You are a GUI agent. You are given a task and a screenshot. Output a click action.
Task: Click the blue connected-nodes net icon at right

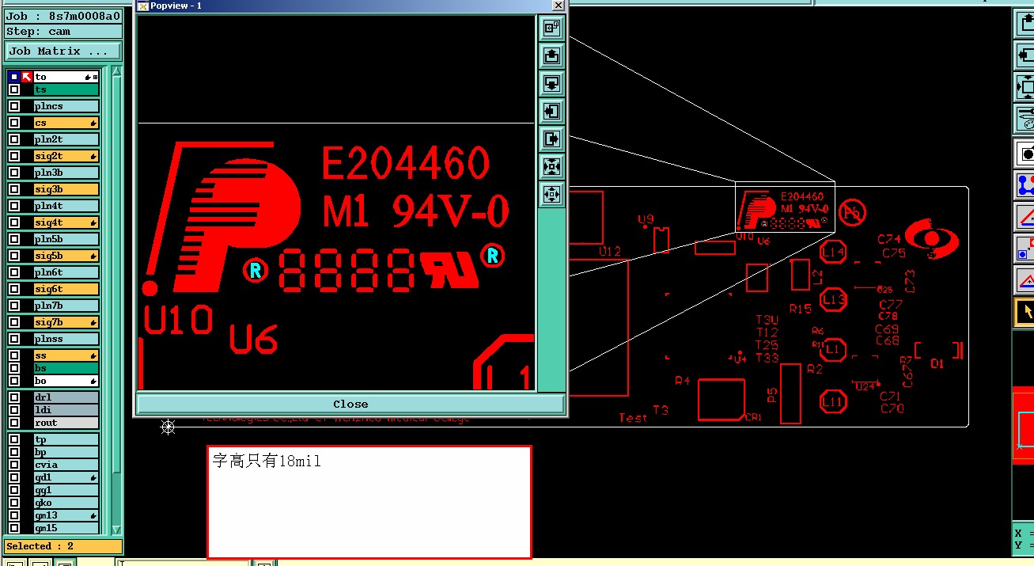[x=1025, y=185]
